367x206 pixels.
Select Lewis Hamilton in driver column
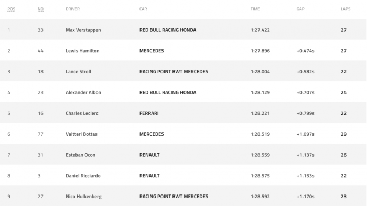pos(82,51)
